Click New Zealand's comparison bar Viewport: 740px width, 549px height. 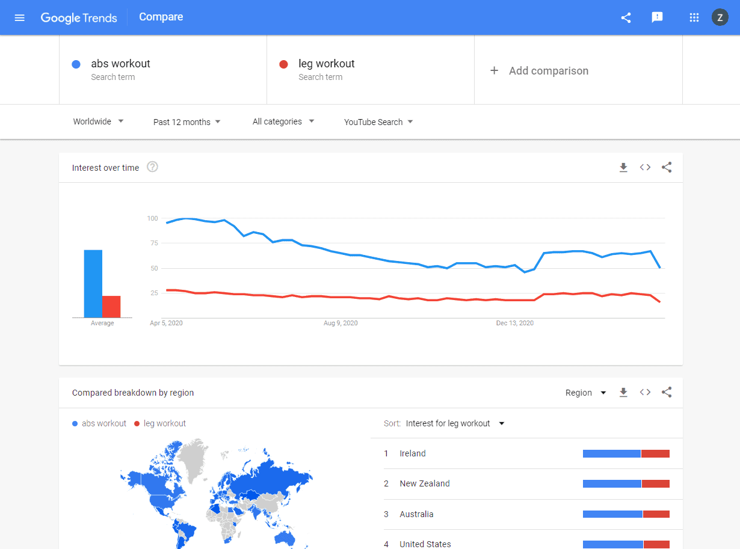tap(626, 483)
